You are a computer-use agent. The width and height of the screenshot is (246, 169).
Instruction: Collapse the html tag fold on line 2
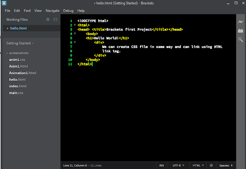[75, 25]
